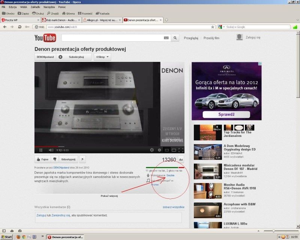300x240 pixels.
Task: Dislike the video with thumbs-down button
Action: (x=54, y=159)
